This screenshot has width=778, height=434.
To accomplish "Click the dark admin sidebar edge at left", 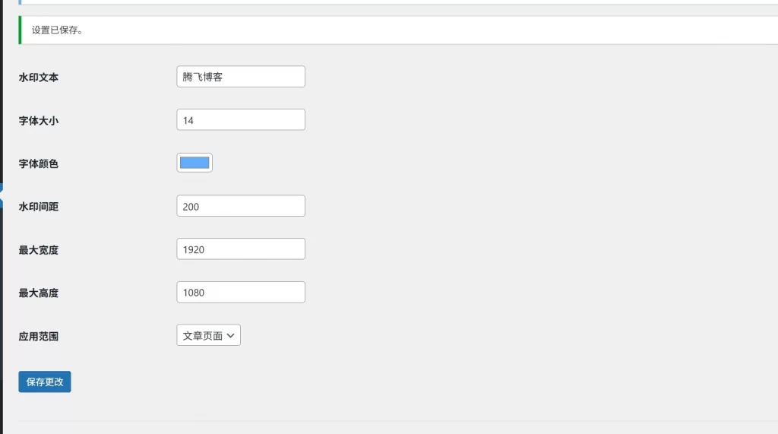I will click(x=2, y=228).
